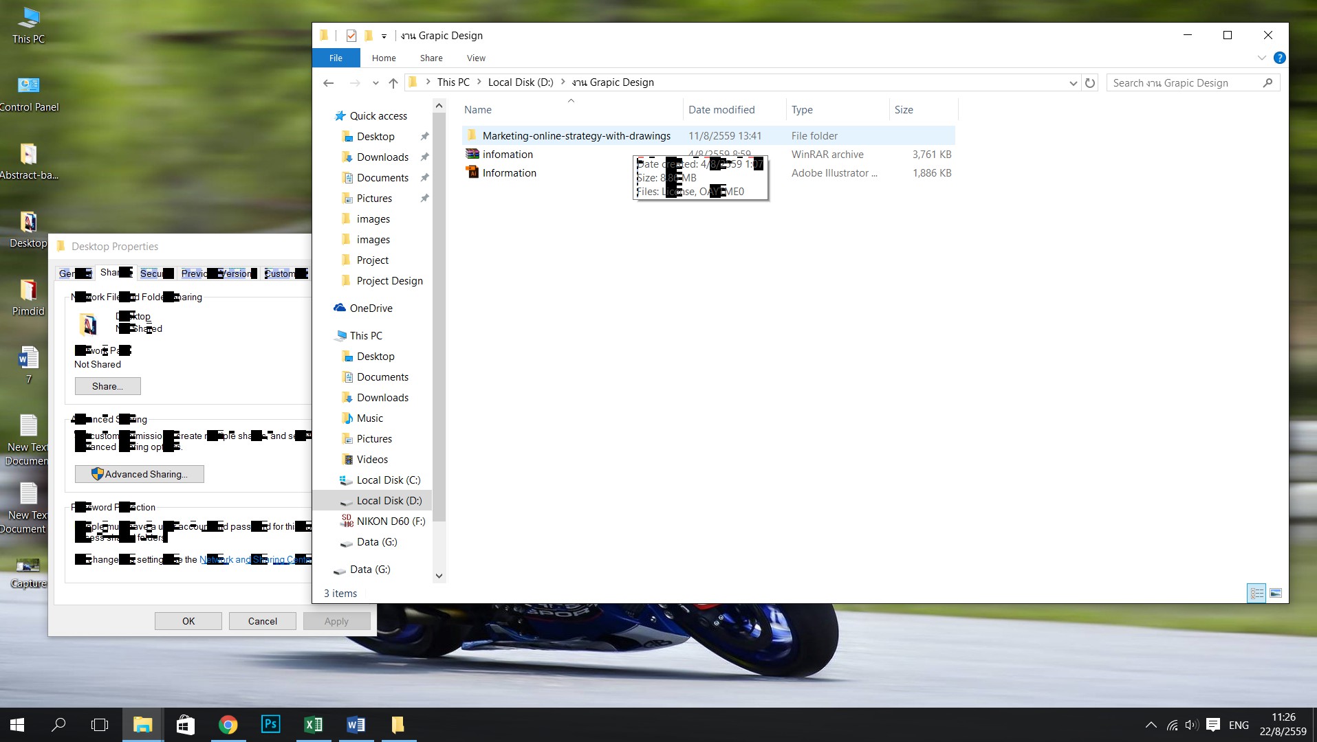
Task: Open the Home ribbon tab
Action: pos(384,58)
